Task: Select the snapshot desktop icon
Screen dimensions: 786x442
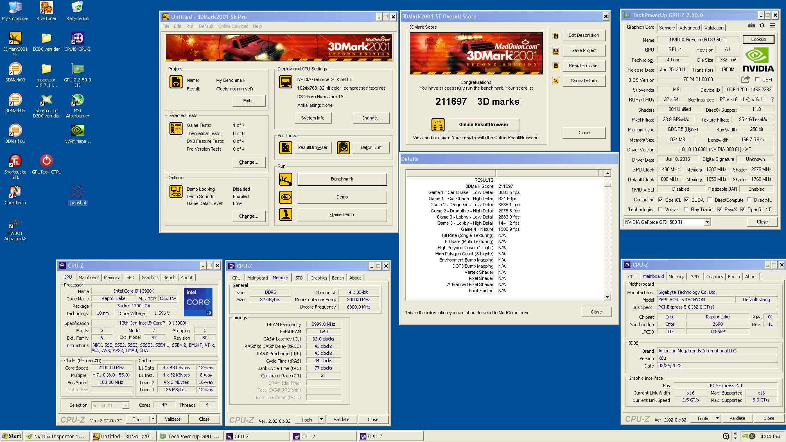Action: (77, 195)
